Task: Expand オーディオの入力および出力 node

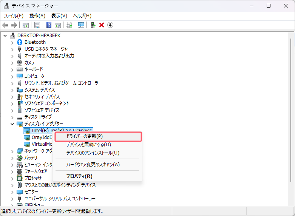Action: click(12, 56)
